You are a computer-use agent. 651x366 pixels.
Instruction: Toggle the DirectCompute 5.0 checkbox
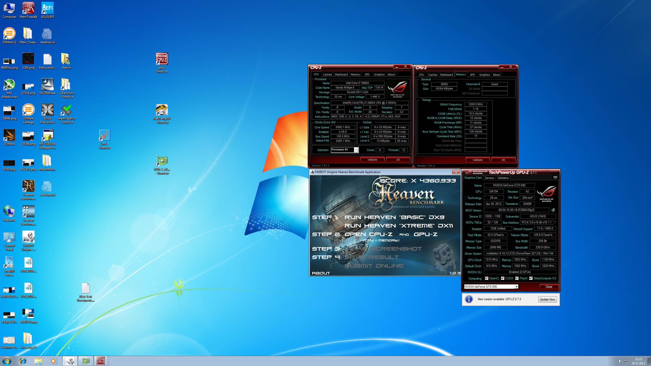tap(531, 278)
